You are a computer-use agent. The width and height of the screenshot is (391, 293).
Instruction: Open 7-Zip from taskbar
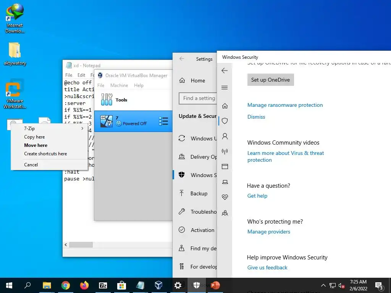[x=103, y=285]
